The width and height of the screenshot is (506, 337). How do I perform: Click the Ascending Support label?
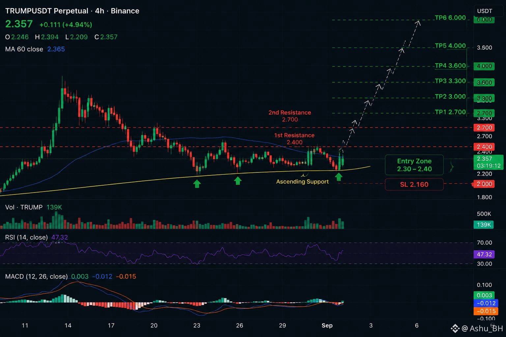(x=302, y=182)
